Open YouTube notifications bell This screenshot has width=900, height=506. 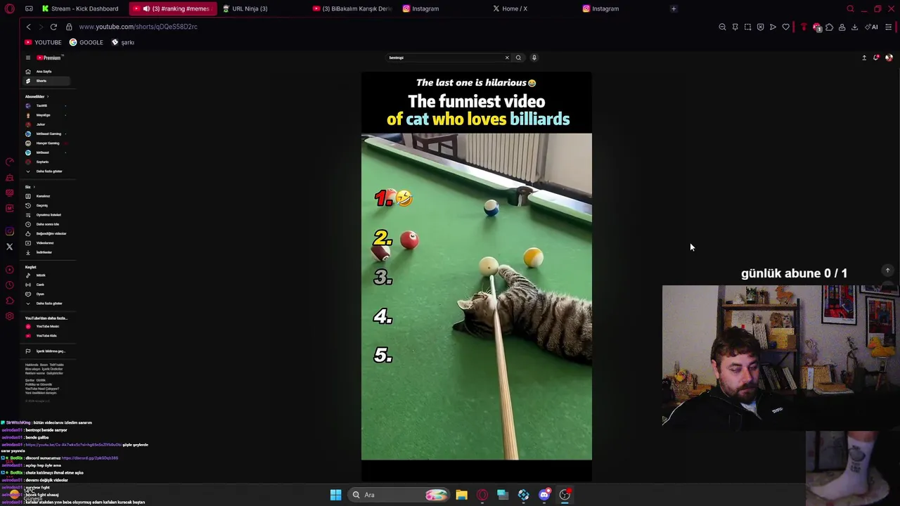(876, 58)
